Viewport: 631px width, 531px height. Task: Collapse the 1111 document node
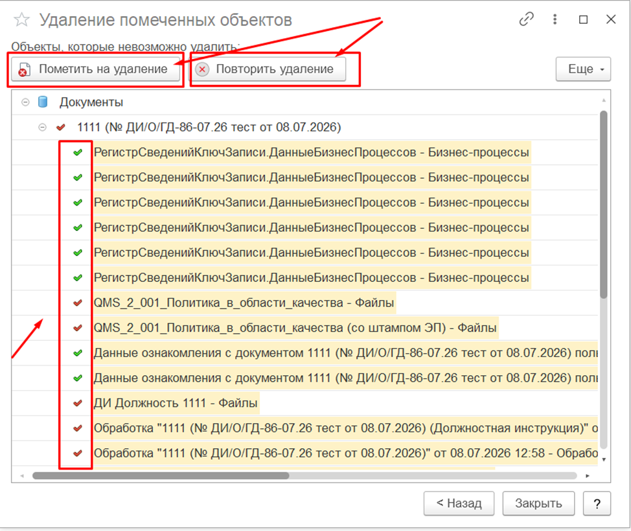point(42,127)
